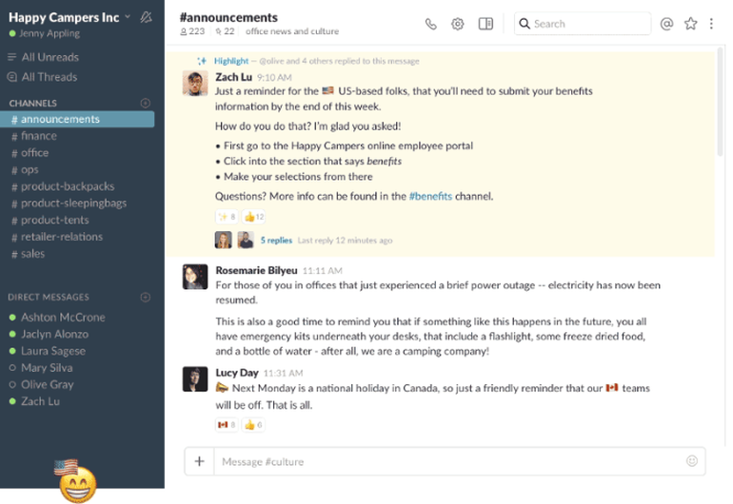
Task: Toggle thumbs up reaction on Lucy's message
Action: pyautogui.click(x=253, y=425)
